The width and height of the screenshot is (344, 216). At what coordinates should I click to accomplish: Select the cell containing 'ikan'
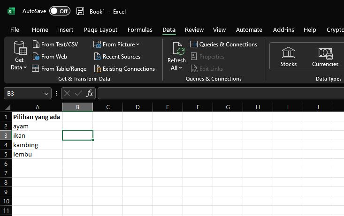tap(37, 135)
